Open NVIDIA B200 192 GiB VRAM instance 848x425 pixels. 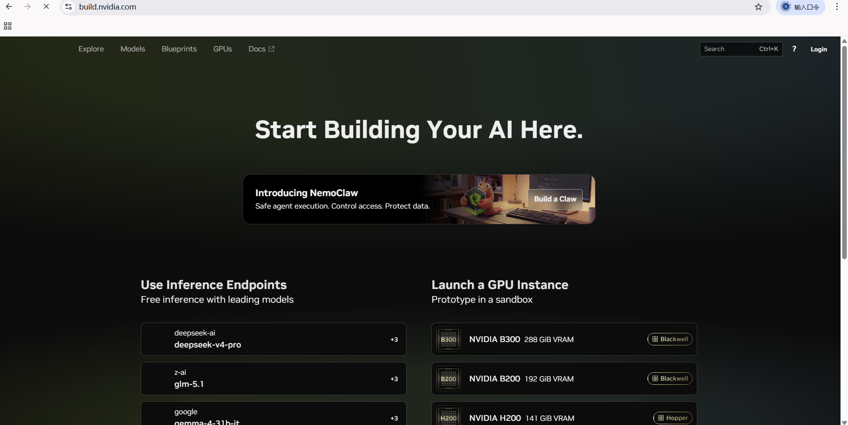(564, 379)
